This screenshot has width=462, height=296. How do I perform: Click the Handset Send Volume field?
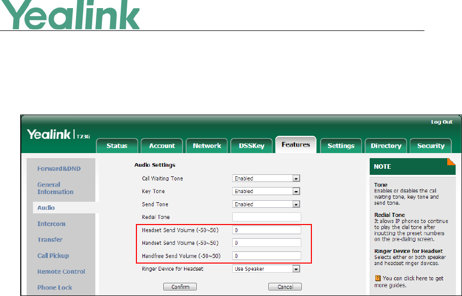267,243
